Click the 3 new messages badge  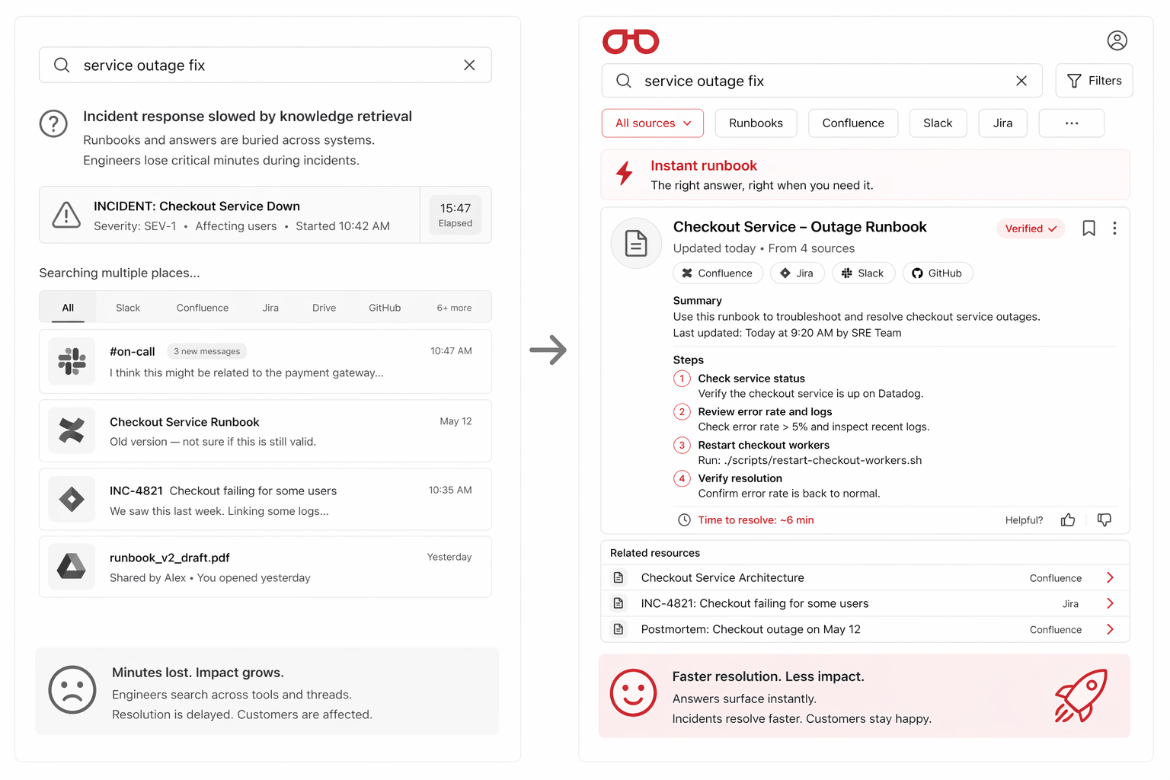pyautogui.click(x=206, y=351)
